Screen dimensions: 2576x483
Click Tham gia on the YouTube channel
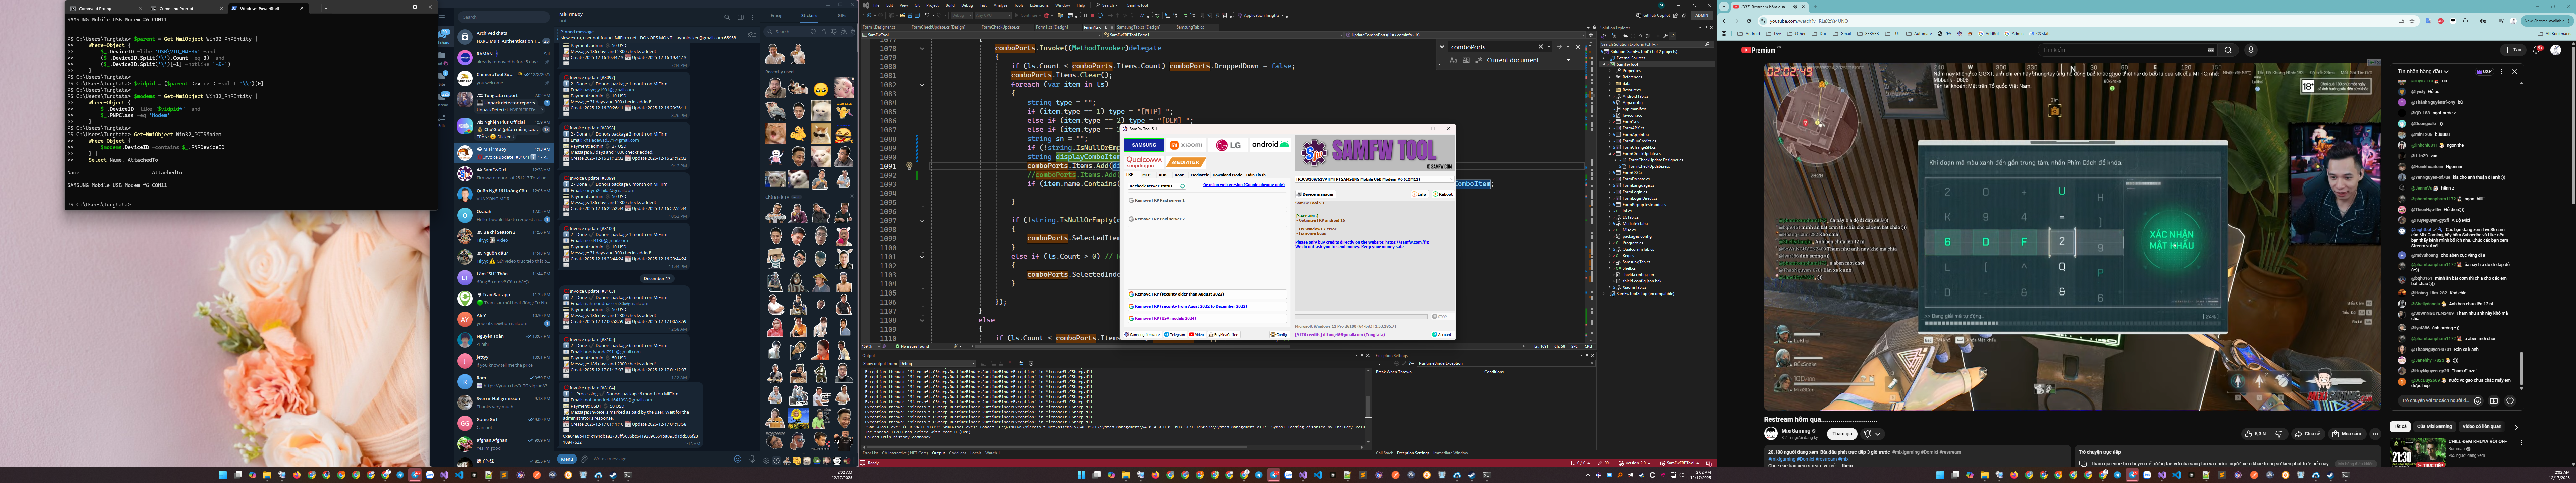point(1842,434)
